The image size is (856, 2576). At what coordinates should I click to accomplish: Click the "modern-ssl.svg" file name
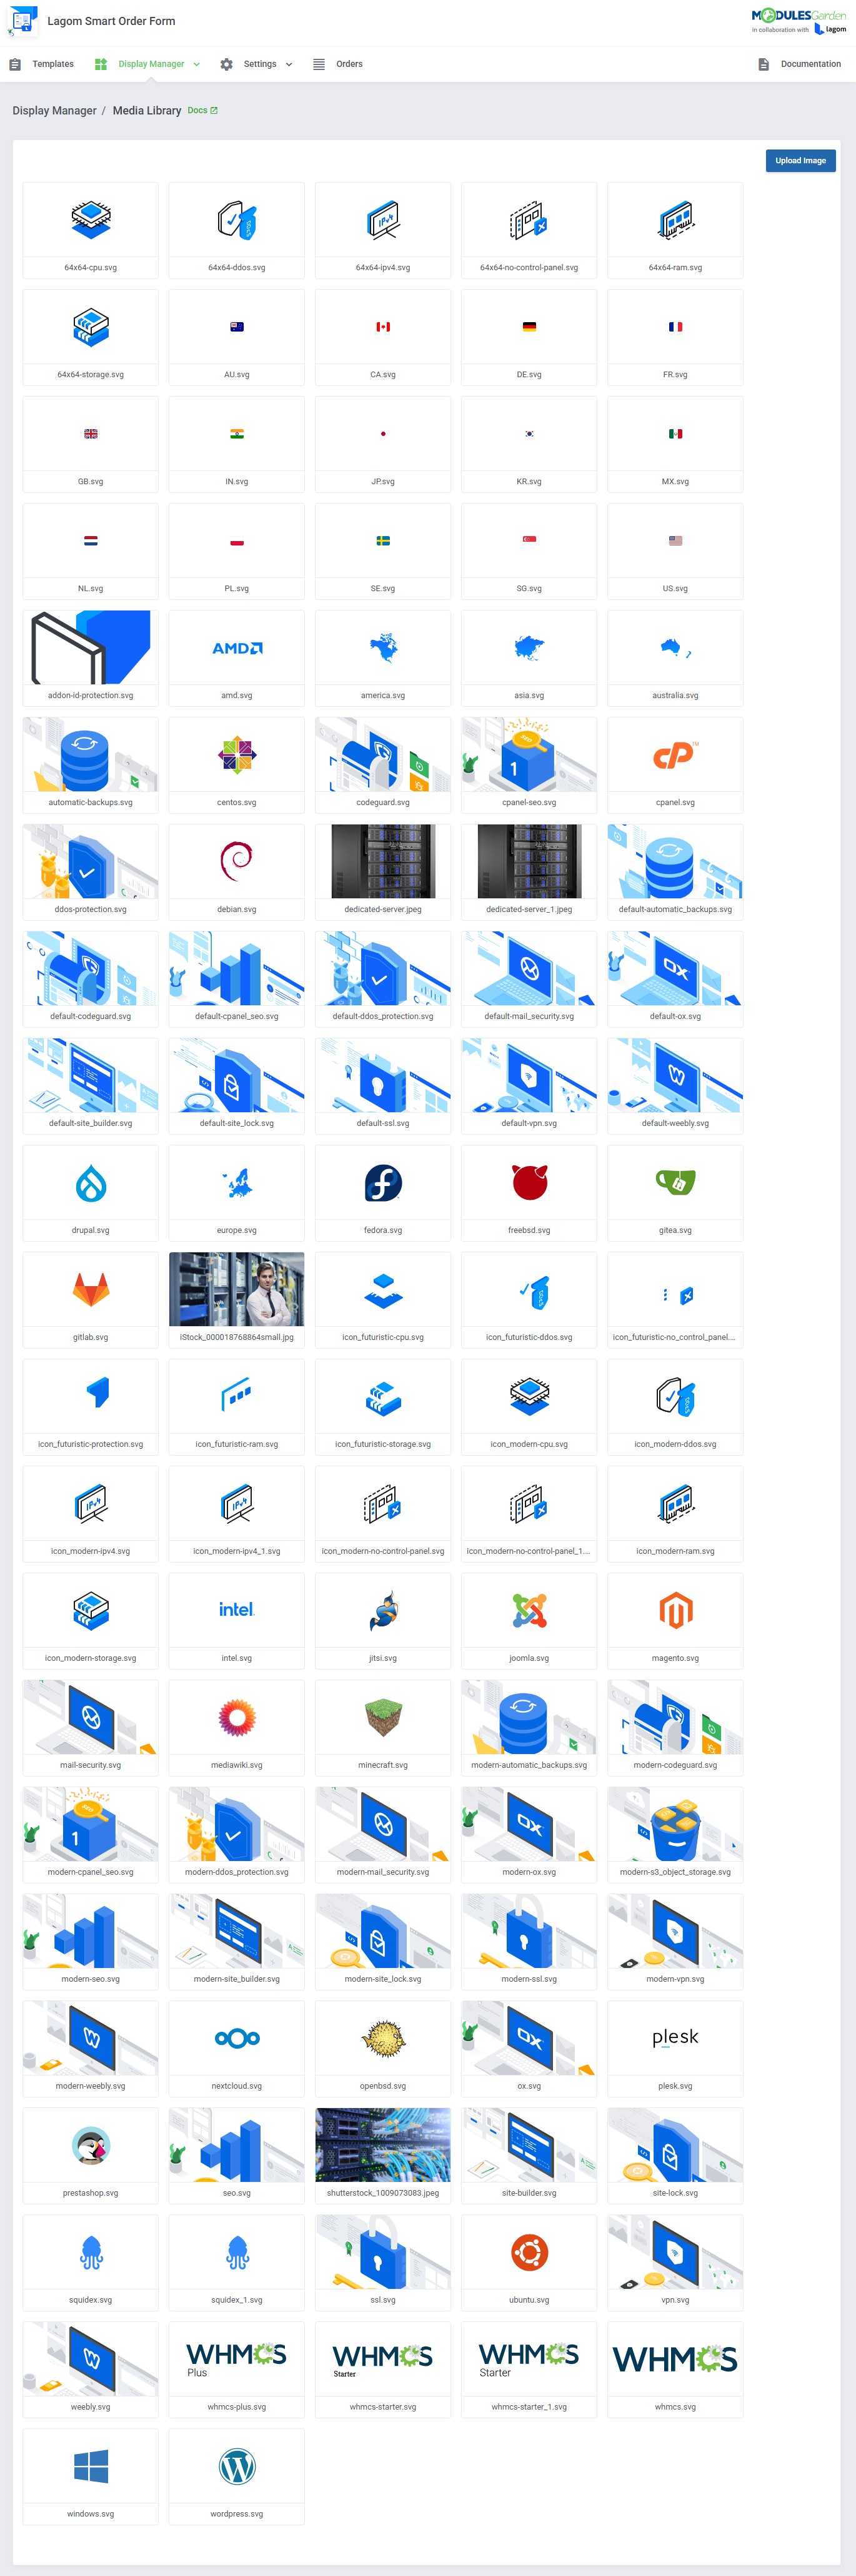pos(529,1979)
